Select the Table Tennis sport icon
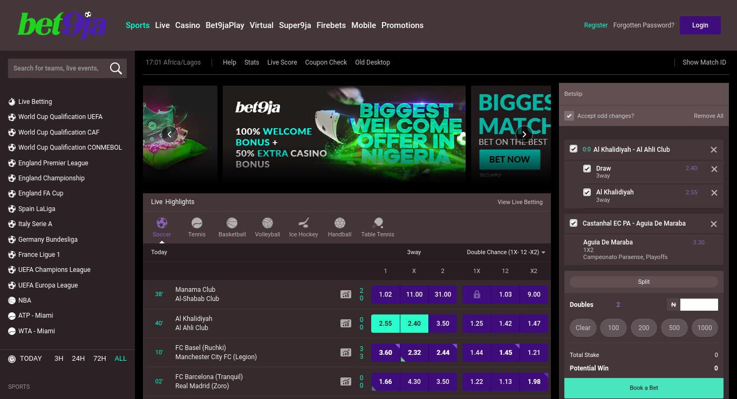Viewport: 737px width, 399px height. click(378, 223)
